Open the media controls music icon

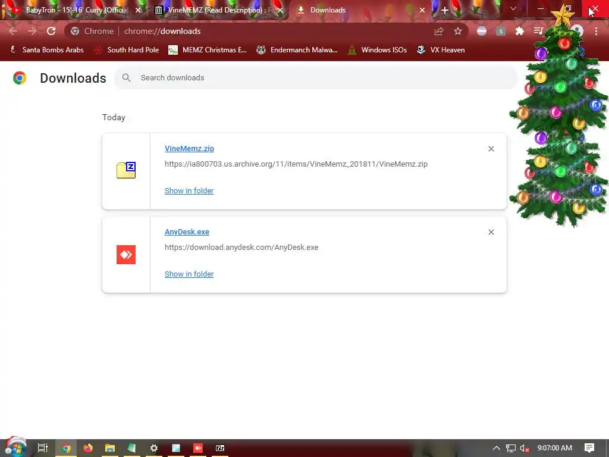point(538,31)
